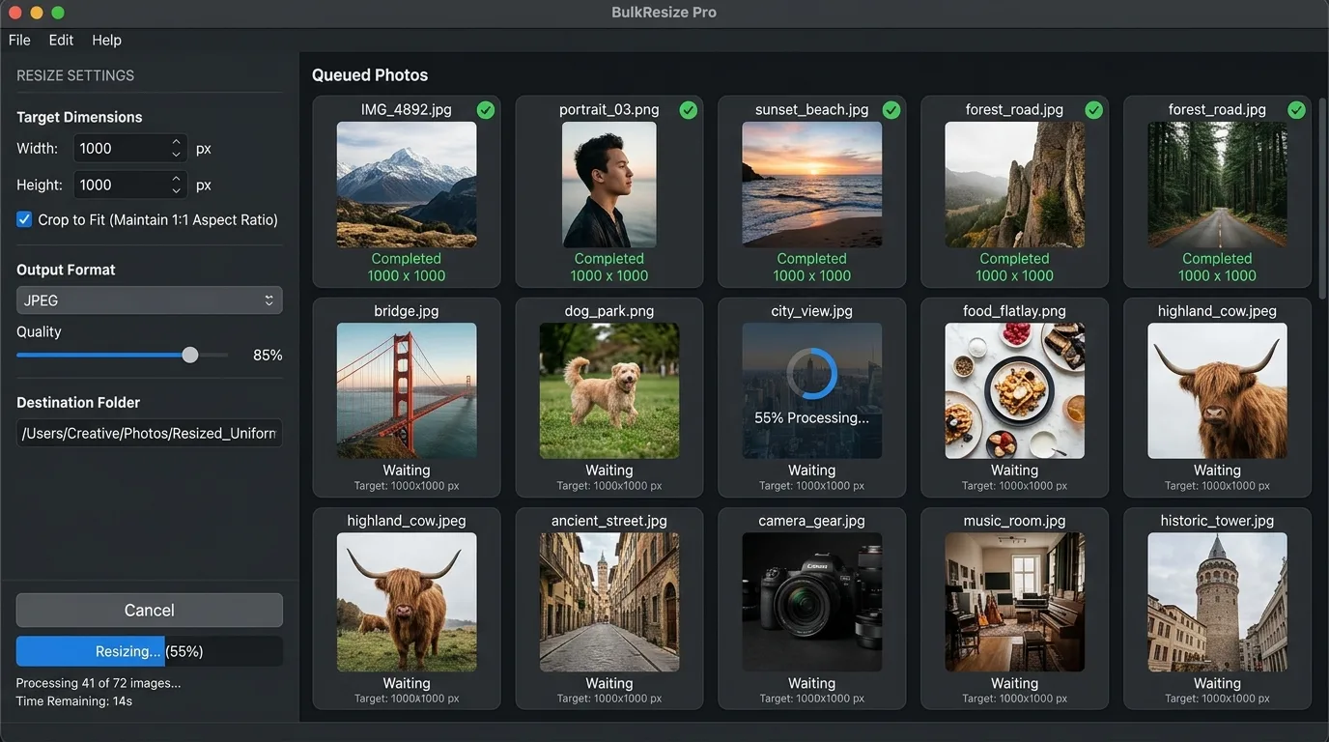
Task: Select the IMG_4892.jpg mountain thumbnail
Action: pos(407,185)
